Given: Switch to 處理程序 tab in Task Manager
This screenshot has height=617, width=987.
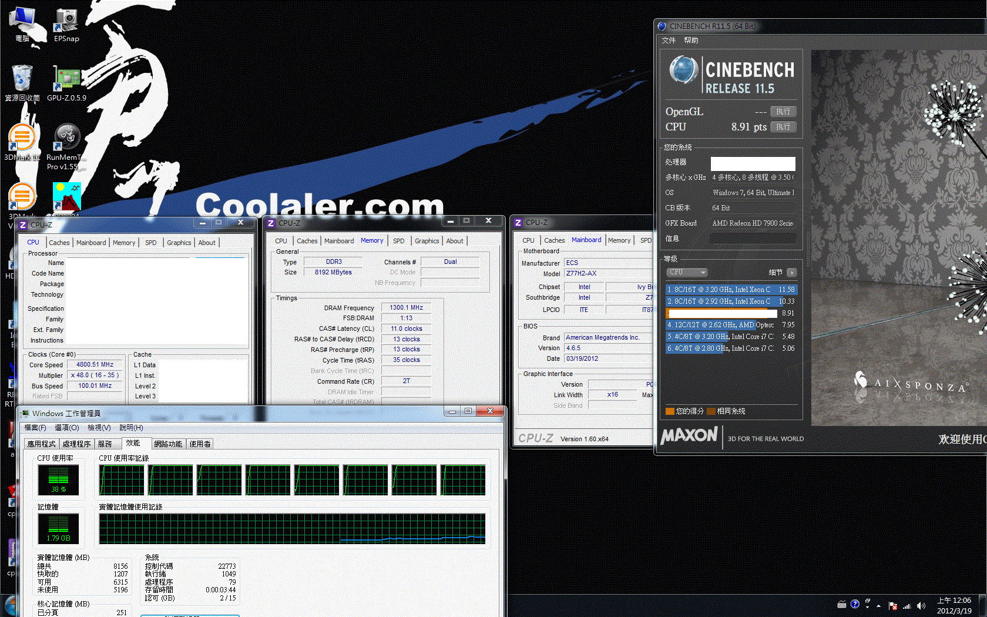Looking at the screenshot, I should tap(76, 444).
